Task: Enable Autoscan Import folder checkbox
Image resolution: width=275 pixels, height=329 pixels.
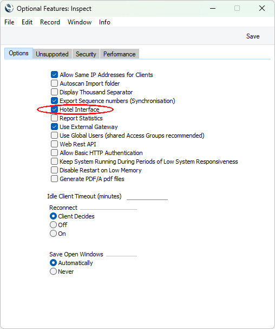Action: pos(54,83)
